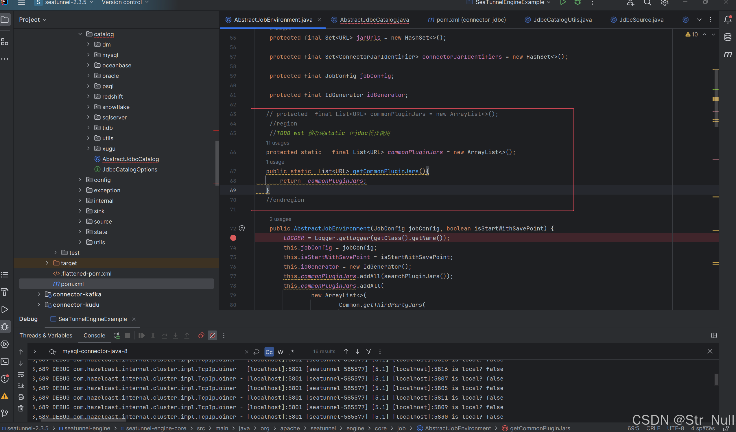The height and width of the screenshot is (432, 736).
Task: Open the Run tool window icon
Action: point(5,309)
